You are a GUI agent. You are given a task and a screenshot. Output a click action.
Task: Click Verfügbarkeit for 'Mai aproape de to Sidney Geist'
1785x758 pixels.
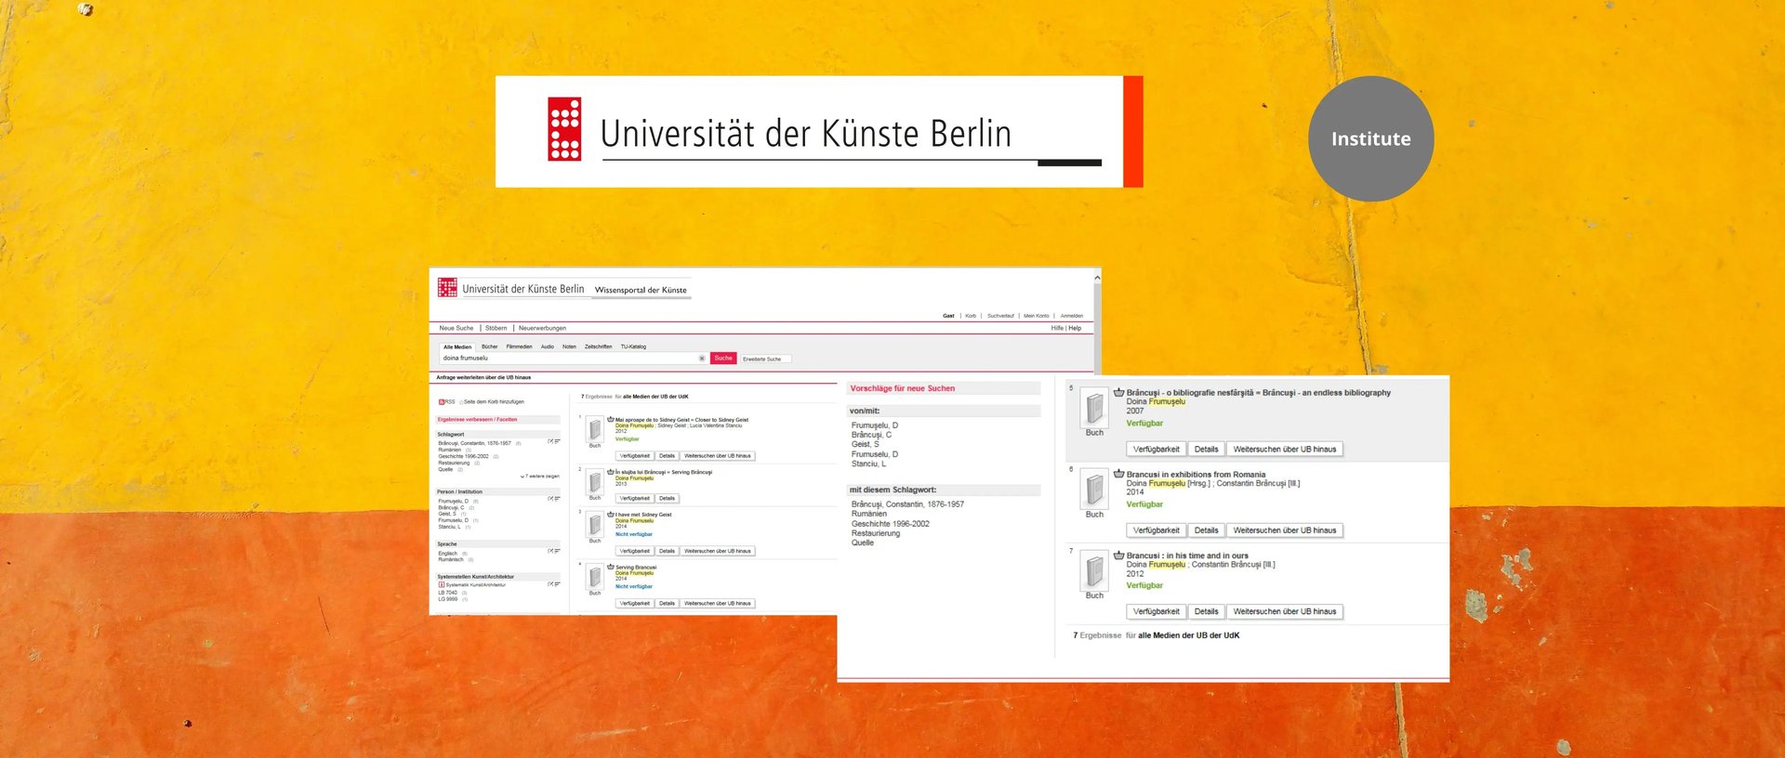point(635,456)
